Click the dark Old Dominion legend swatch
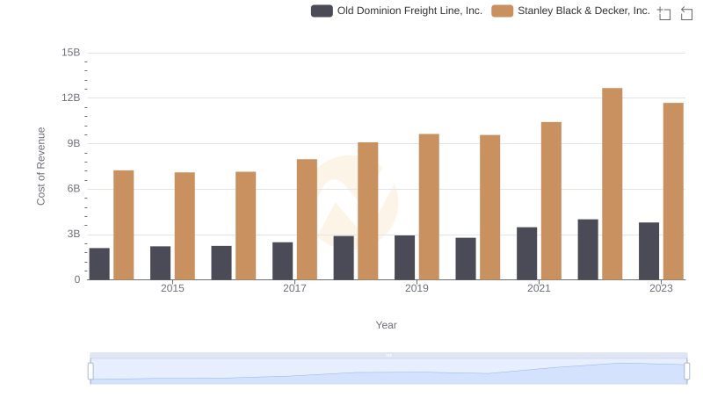 click(x=322, y=11)
